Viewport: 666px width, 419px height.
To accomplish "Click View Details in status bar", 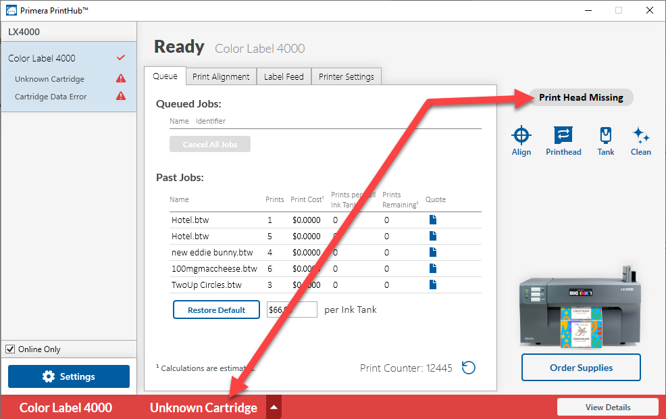I will pyautogui.click(x=607, y=408).
